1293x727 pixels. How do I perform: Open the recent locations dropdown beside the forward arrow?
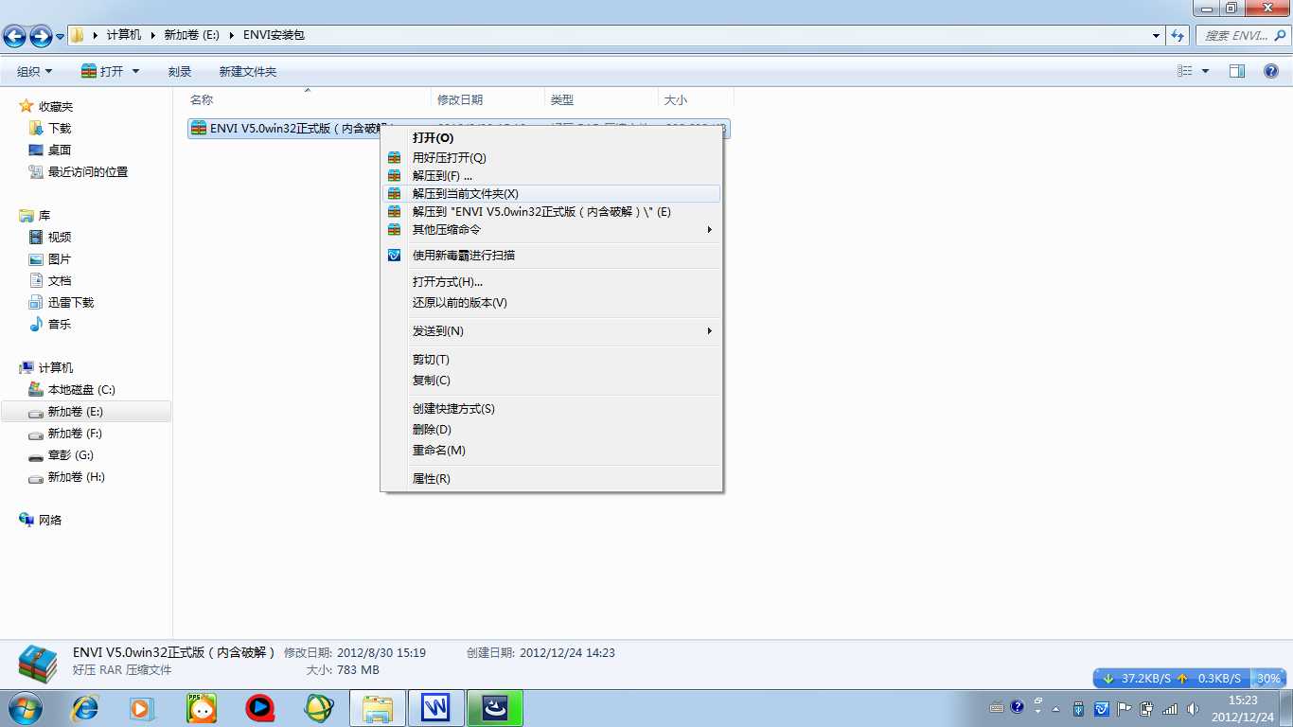coord(61,36)
